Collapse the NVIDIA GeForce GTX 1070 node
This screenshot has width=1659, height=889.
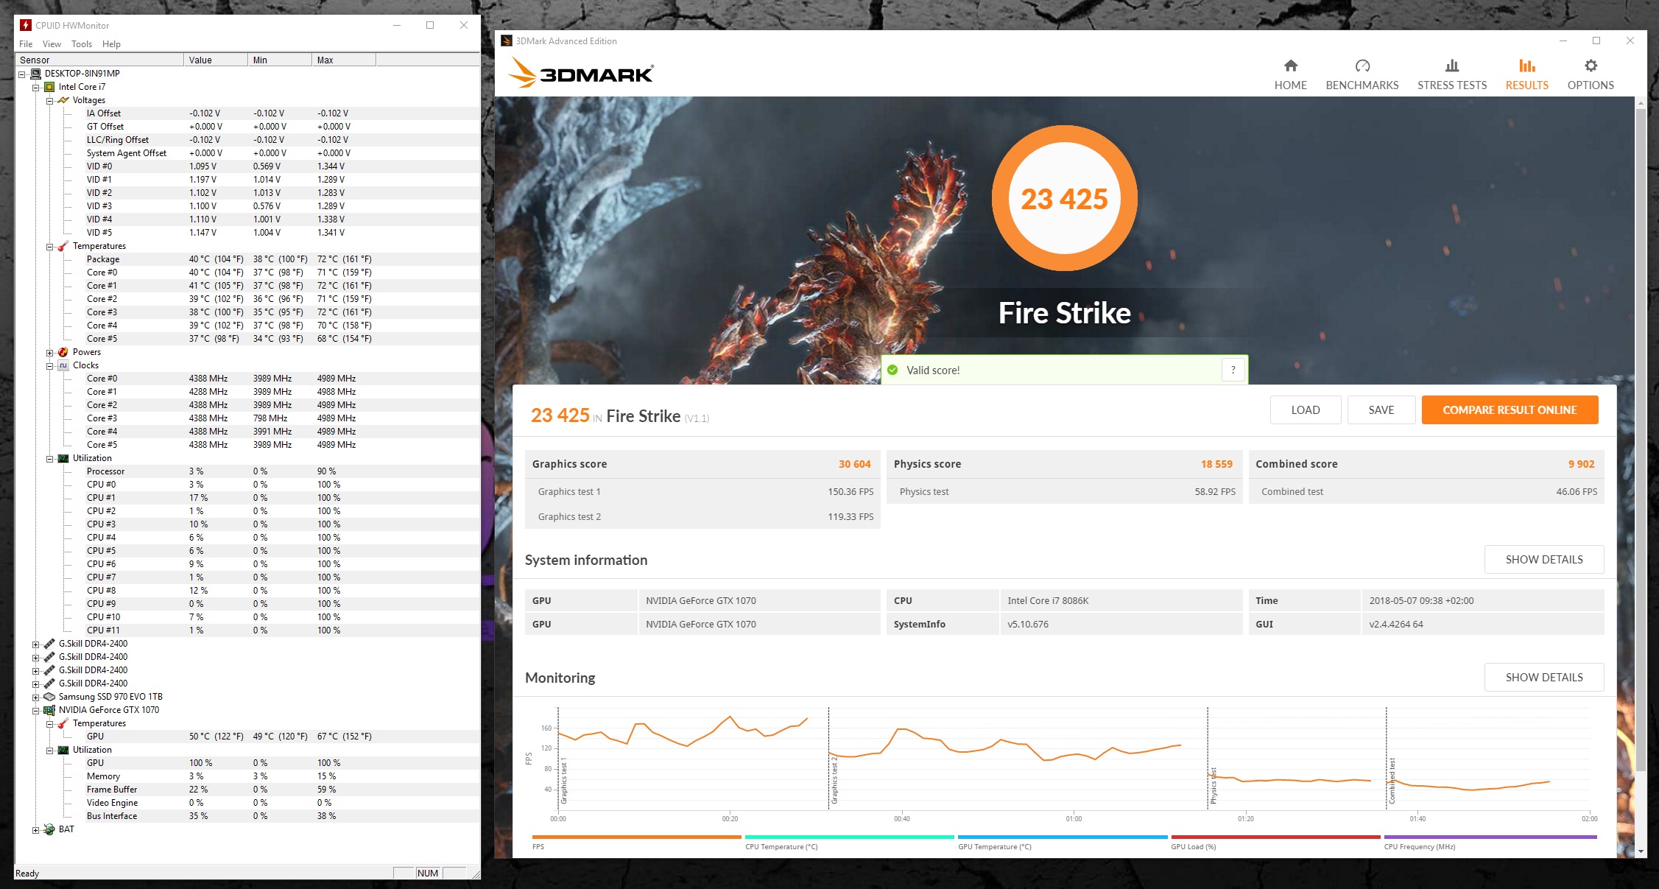35,710
